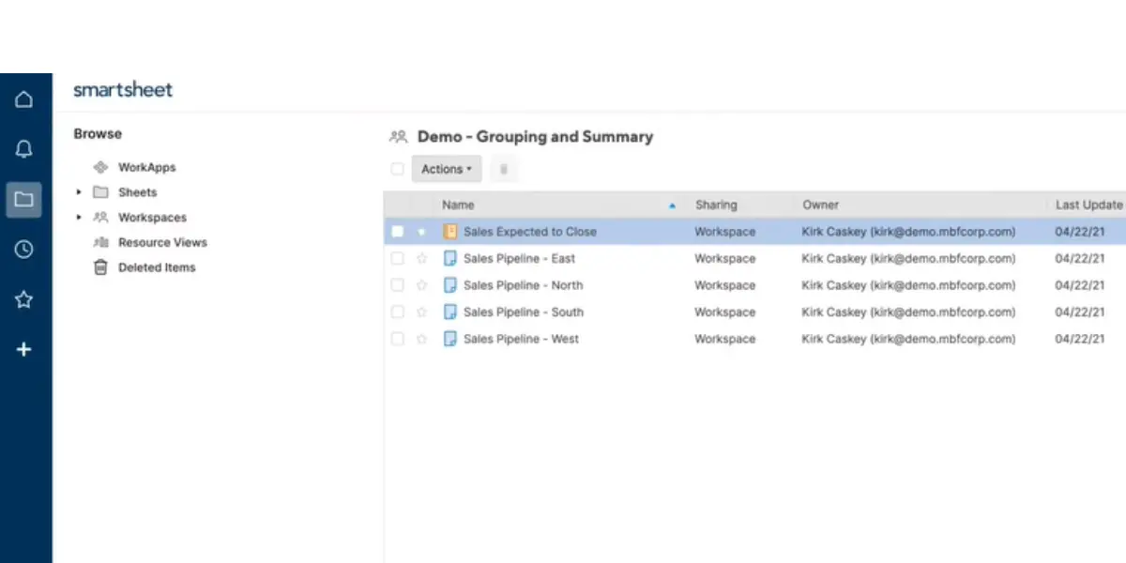Sort by the Sharing column header
Screen dimensions: 1126x563
pos(716,205)
